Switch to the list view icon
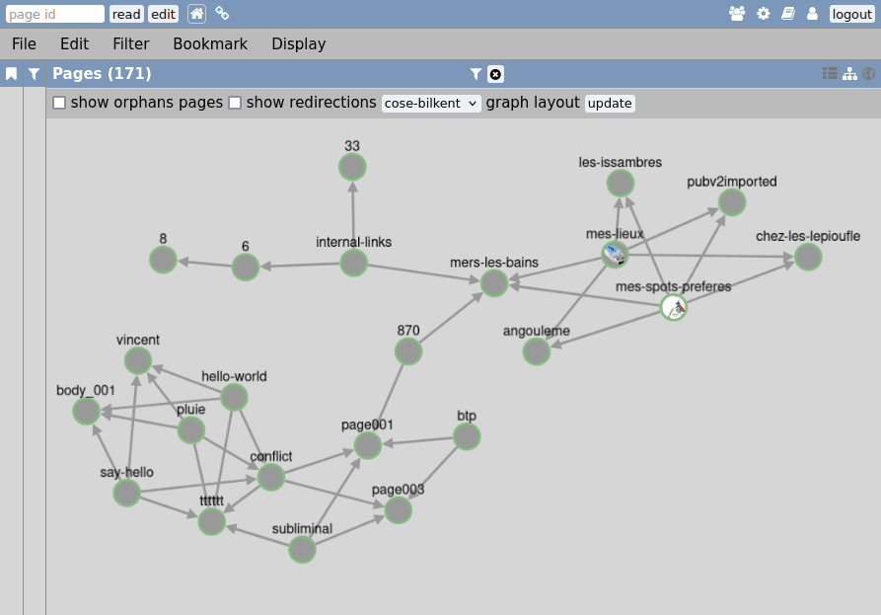Viewport: 881px width, 615px height. [830, 74]
